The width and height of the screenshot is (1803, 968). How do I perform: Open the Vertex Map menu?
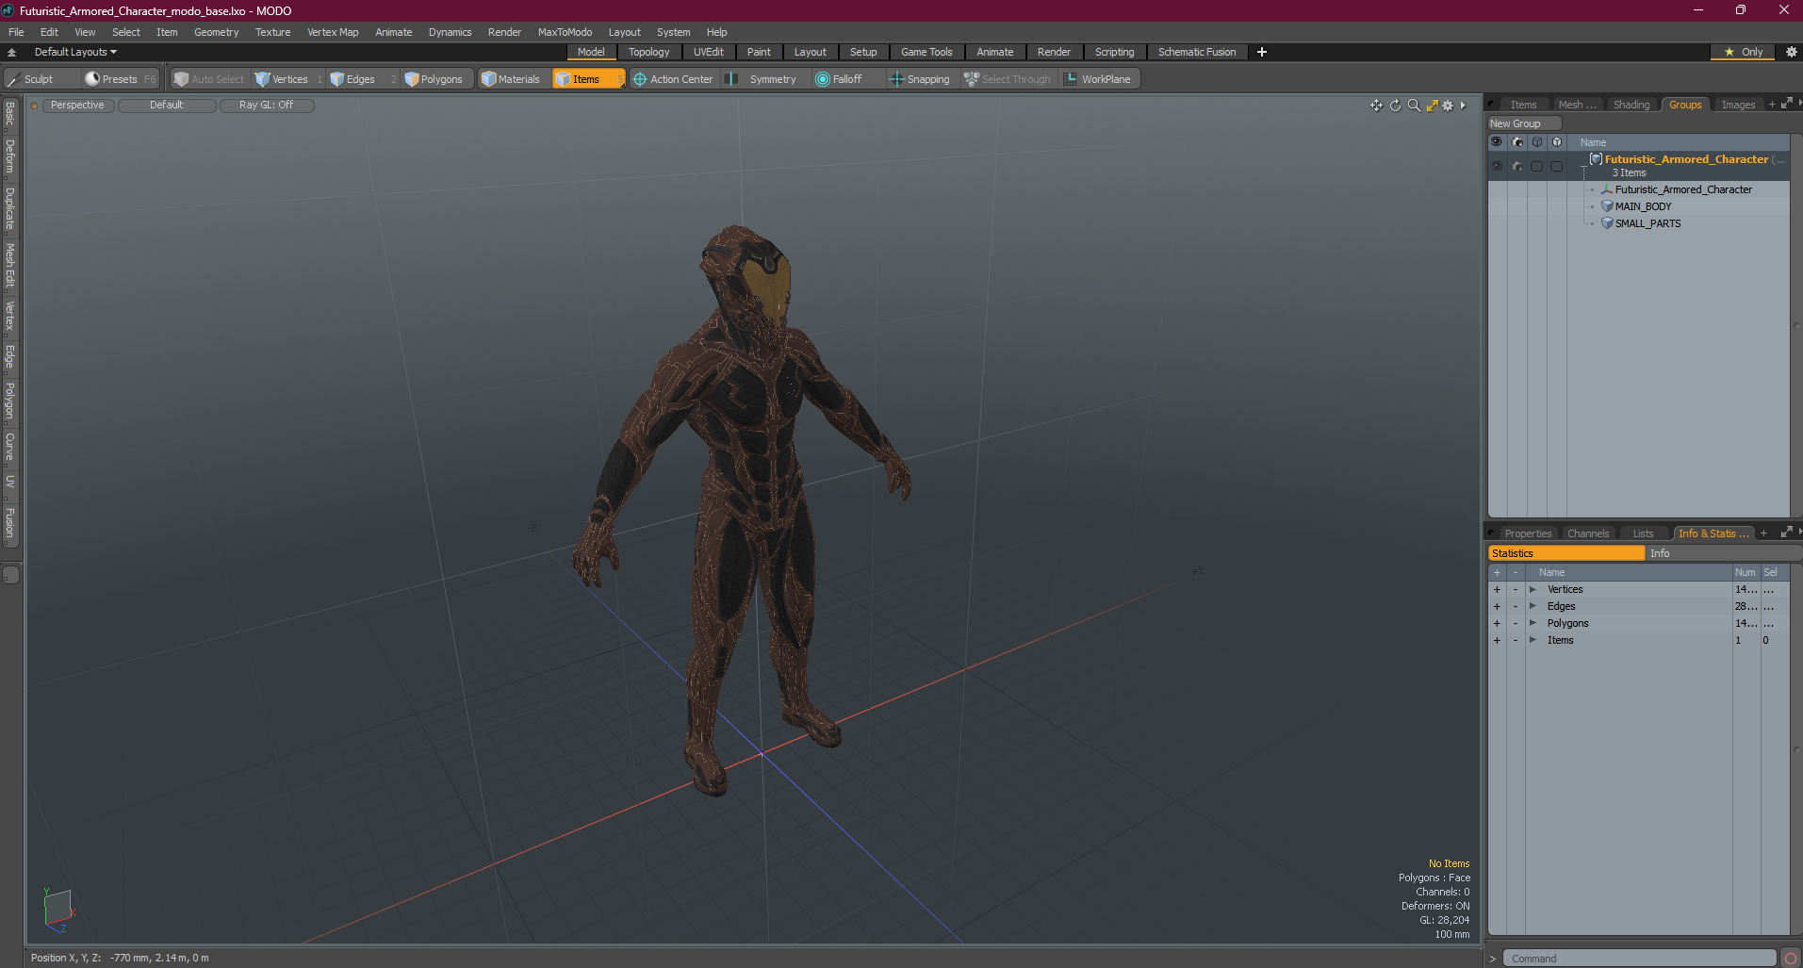click(333, 32)
